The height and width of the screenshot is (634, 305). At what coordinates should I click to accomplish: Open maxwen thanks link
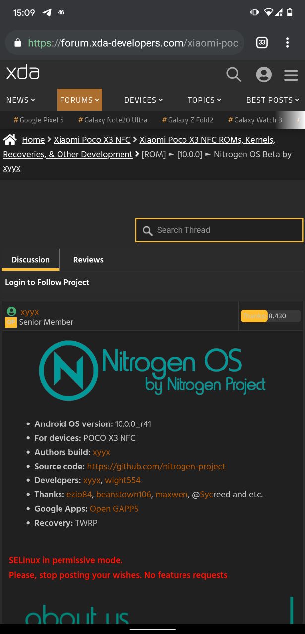[172, 494]
